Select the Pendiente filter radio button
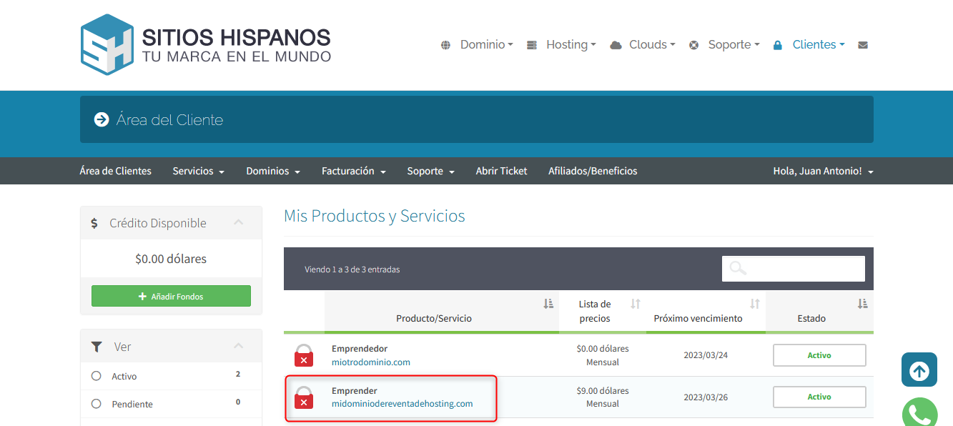 coord(97,404)
